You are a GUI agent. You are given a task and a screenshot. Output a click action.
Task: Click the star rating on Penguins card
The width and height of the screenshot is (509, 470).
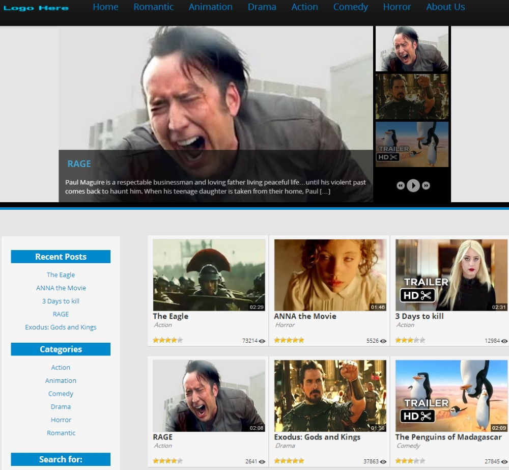pos(410,461)
